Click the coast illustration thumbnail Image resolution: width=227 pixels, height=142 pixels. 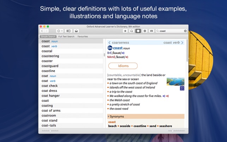pos(175,82)
